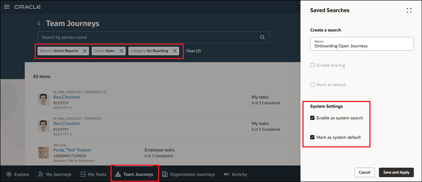Click Ravi Chouhan's photo in E8153757-3 row
The width and height of the screenshot is (422, 182).
[43, 100]
